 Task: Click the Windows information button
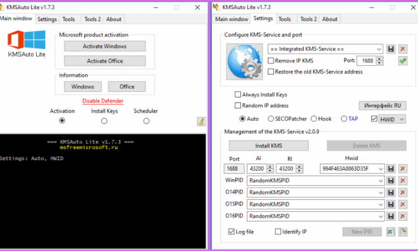click(x=82, y=86)
